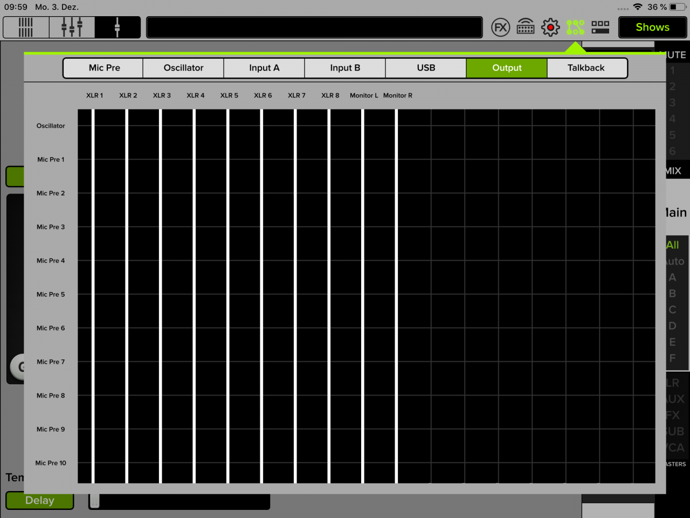This screenshot has width=690, height=518.
Task: Click the Oscillator row label
Action: 51,126
